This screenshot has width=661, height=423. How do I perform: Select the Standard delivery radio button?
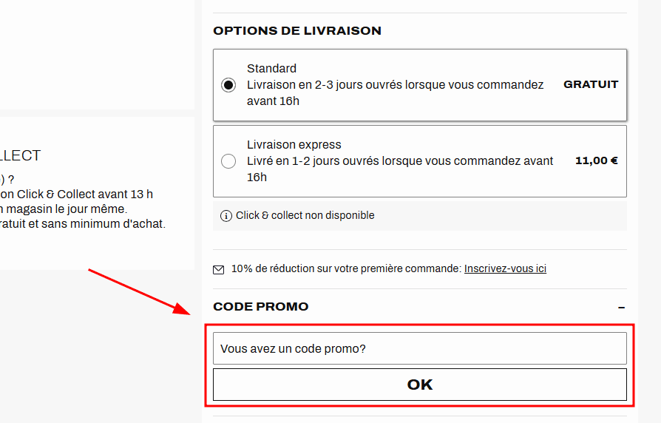tap(228, 85)
